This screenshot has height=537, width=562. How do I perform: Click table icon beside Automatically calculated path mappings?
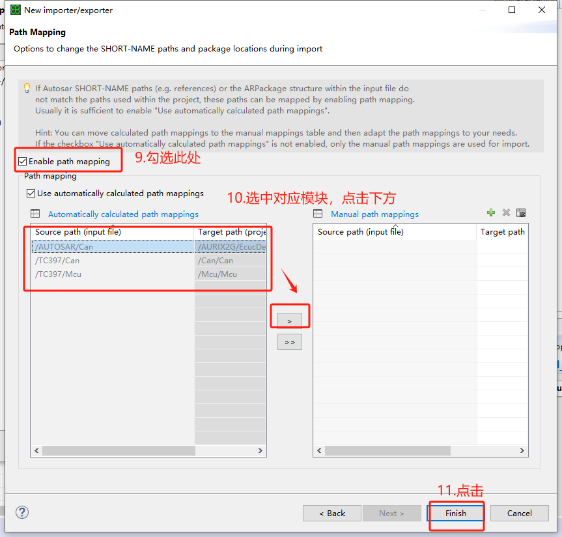(x=35, y=214)
